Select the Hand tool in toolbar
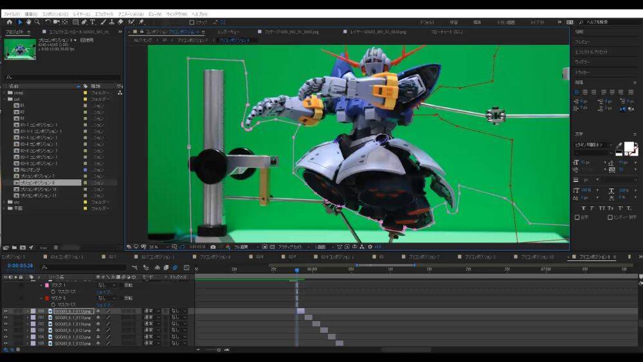This screenshot has width=643, height=362. click(28, 23)
